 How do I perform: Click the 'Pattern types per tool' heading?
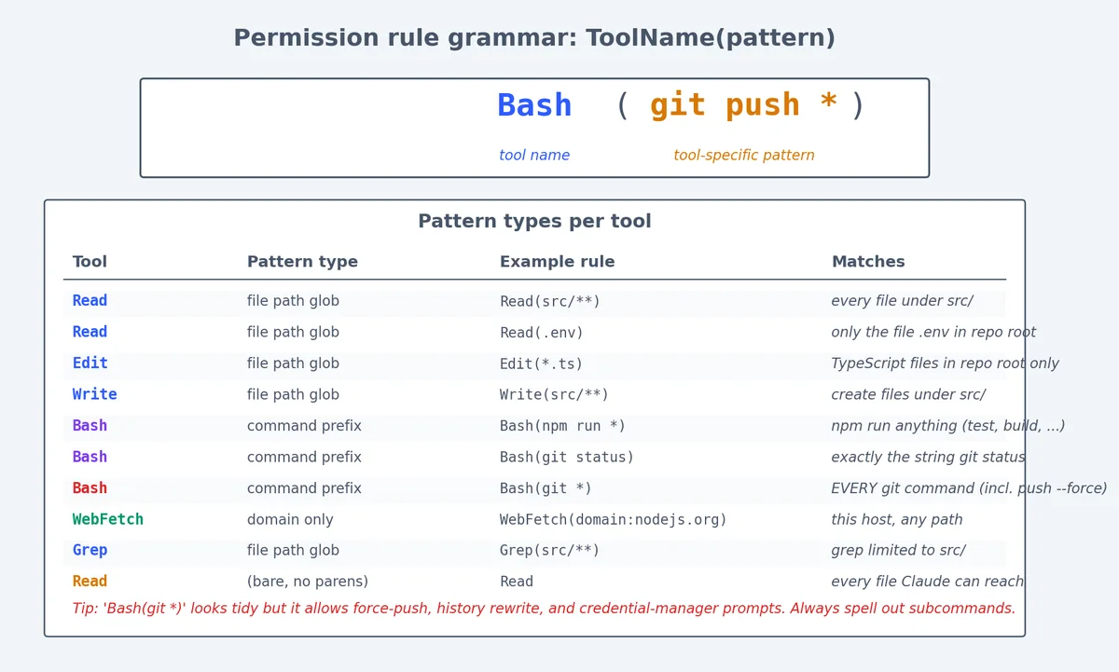[x=534, y=222]
